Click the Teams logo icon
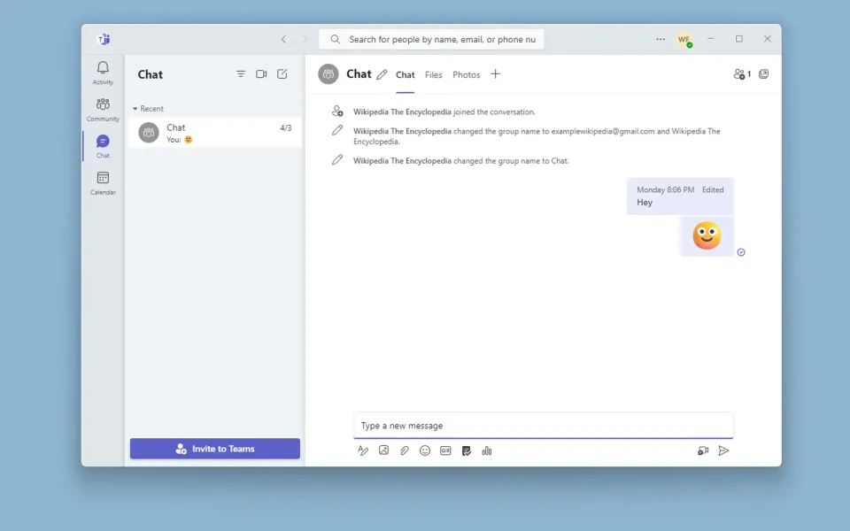Screen dimensions: 850x531 [x=103, y=39]
